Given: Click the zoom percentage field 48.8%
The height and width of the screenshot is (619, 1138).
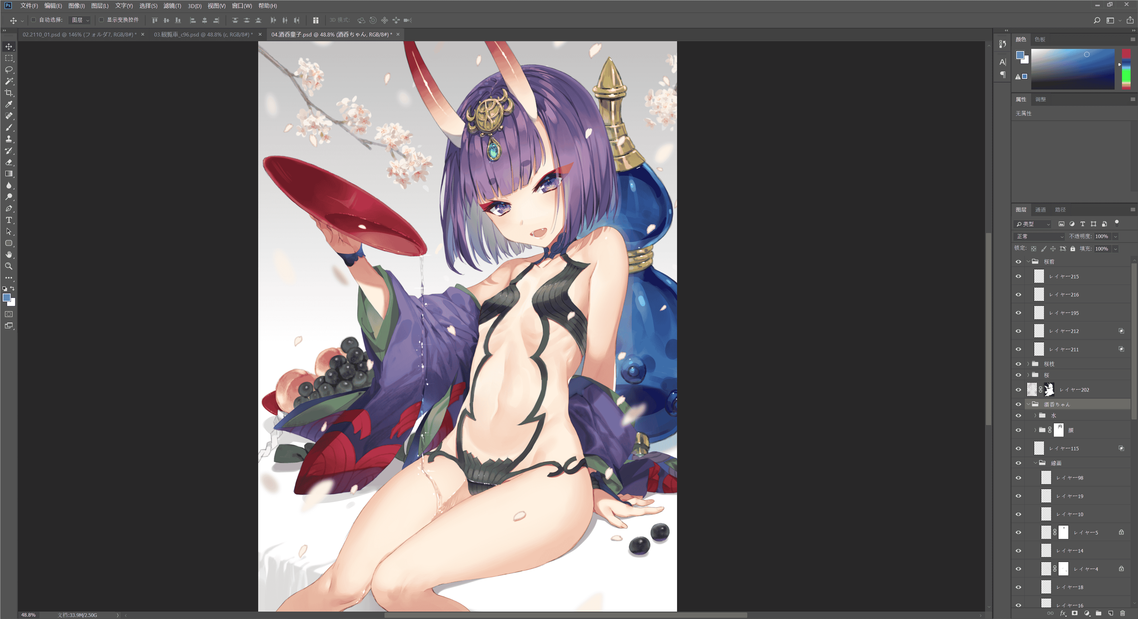Looking at the screenshot, I should (28, 615).
